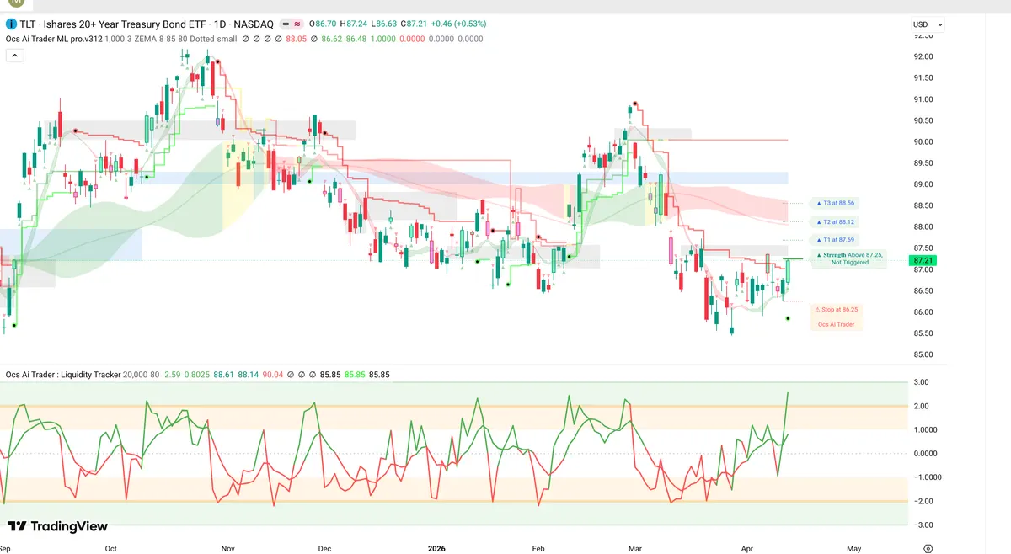Image resolution: width=1011 pixels, height=554 pixels.
Task: Click the high value H87.24 in the header
Action: point(355,24)
